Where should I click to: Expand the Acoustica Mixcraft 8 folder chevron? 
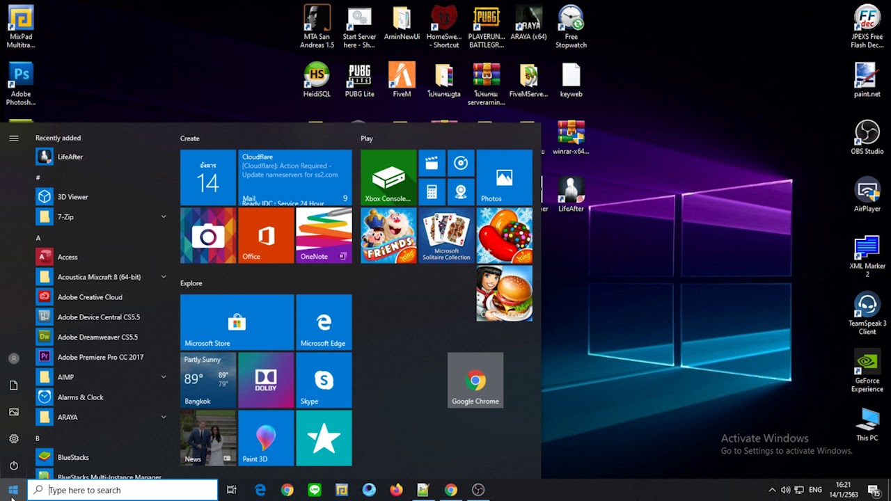point(164,277)
